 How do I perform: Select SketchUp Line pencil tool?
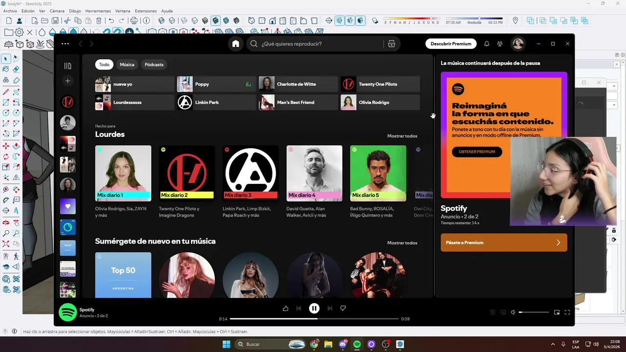[6, 91]
